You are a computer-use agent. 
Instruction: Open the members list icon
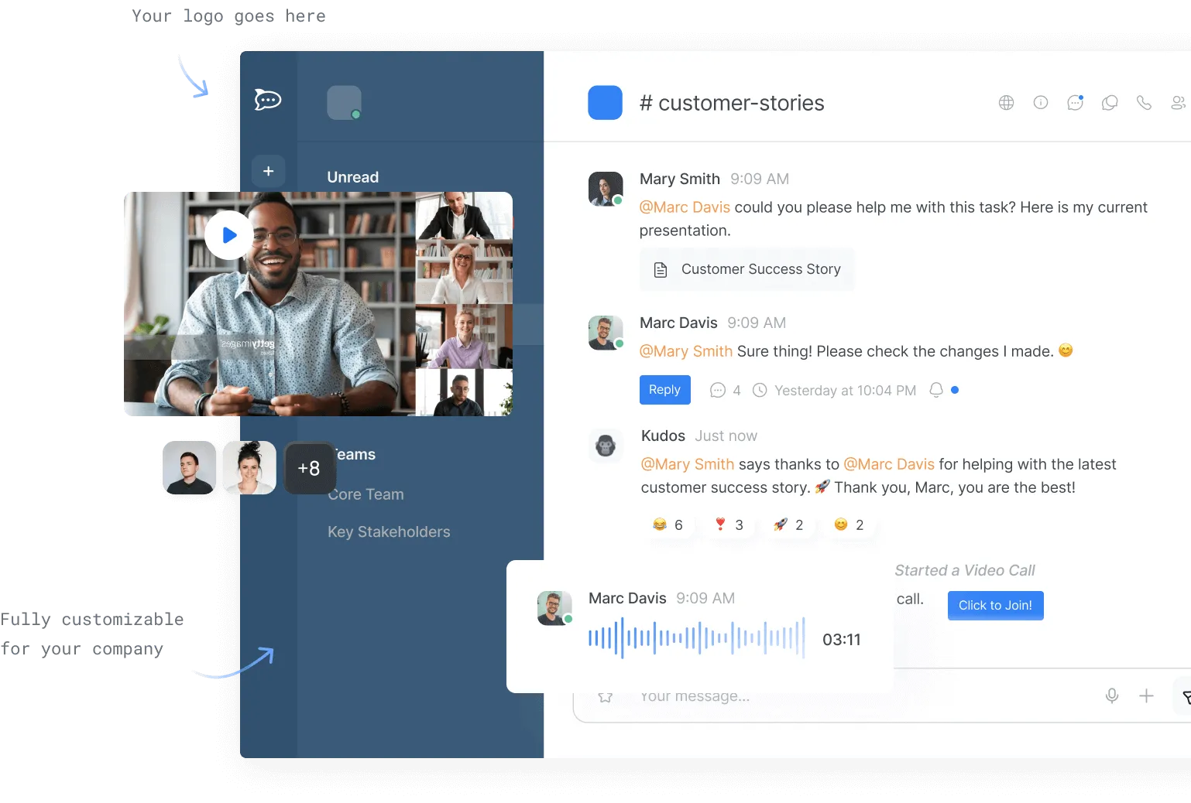1178,102
